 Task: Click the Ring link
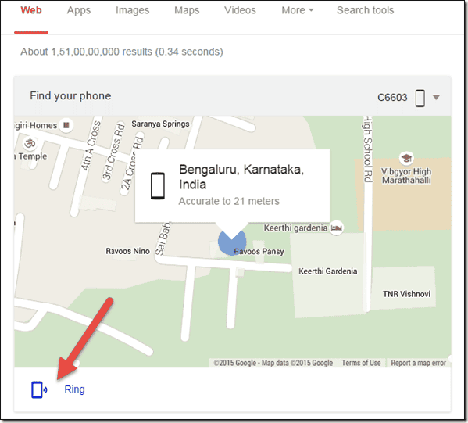75,389
